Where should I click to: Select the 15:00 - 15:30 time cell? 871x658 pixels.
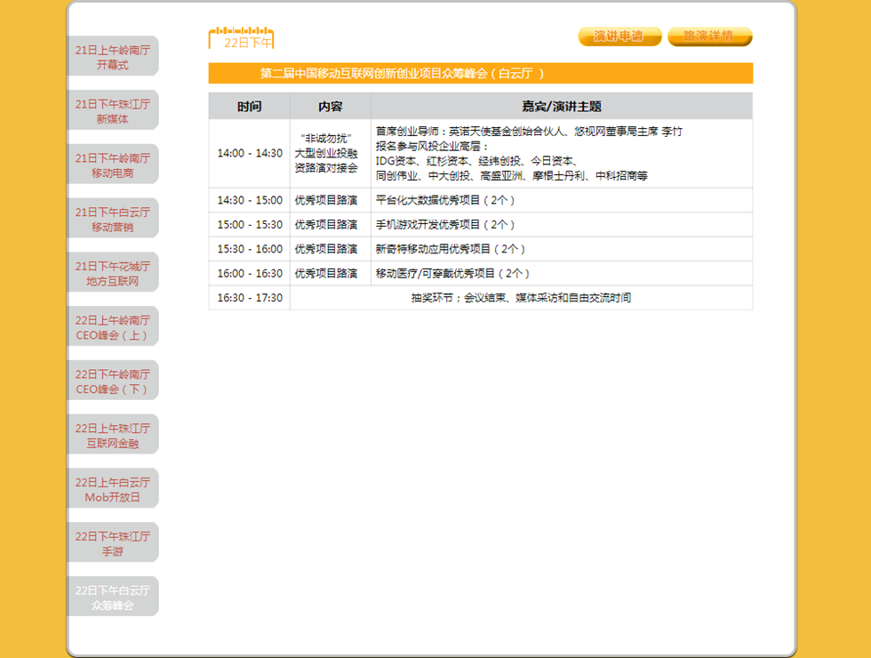(250, 224)
